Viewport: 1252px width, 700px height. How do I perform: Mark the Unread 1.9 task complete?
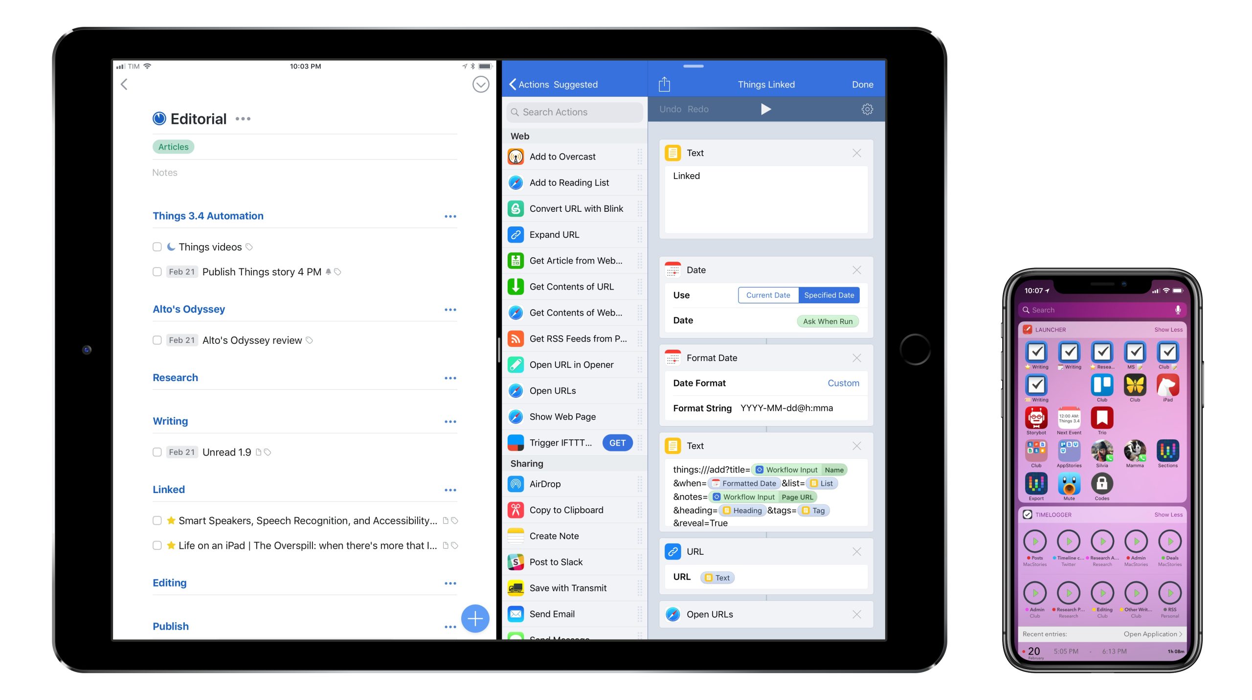point(157,452)
